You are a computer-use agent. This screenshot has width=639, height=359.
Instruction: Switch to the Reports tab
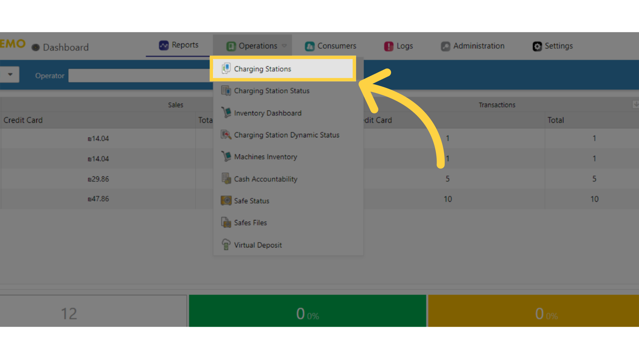[x=179, y=45]
